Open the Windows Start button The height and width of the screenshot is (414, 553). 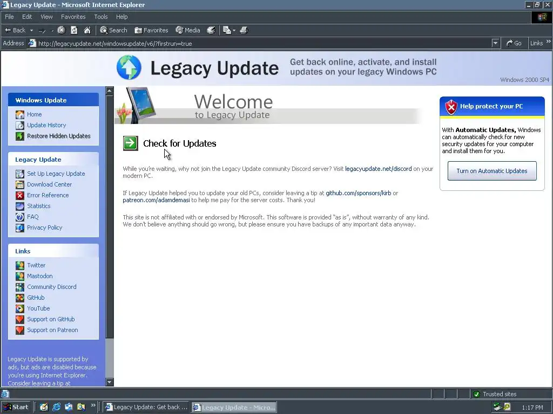[x=16, y=407]
